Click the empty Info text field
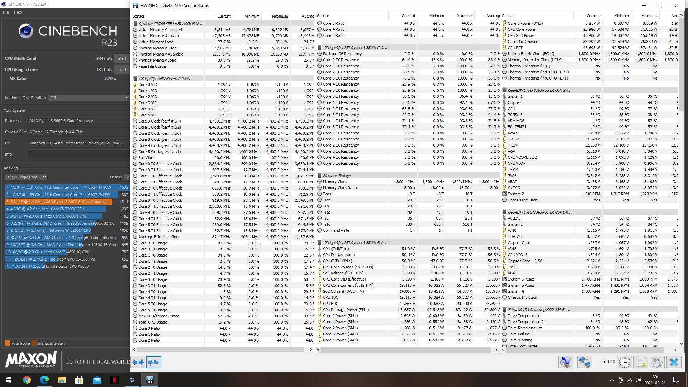688x387 pixels. click(79, 154)
